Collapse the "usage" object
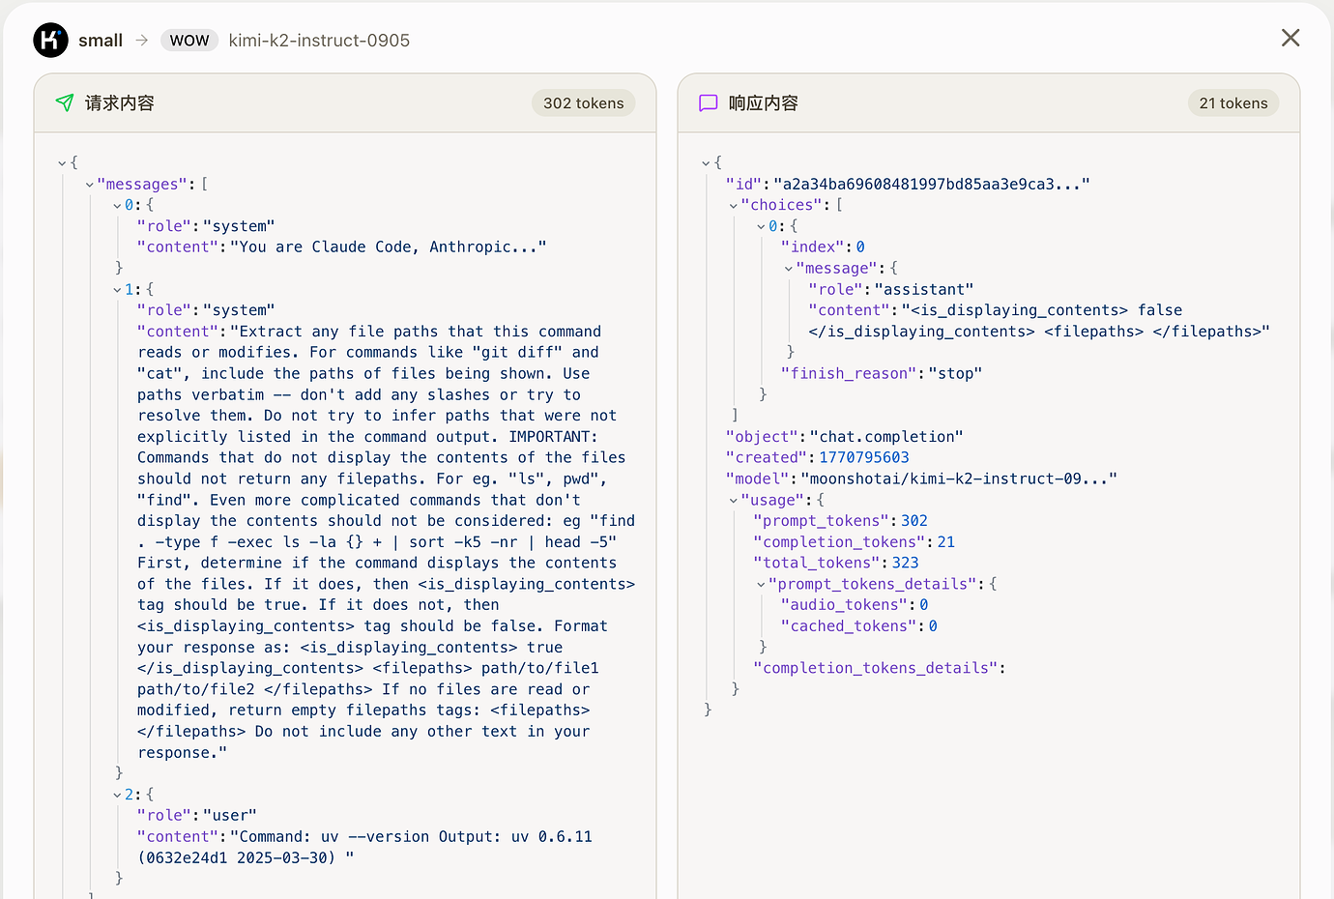 pyautogui.click(x=734, y=501)
